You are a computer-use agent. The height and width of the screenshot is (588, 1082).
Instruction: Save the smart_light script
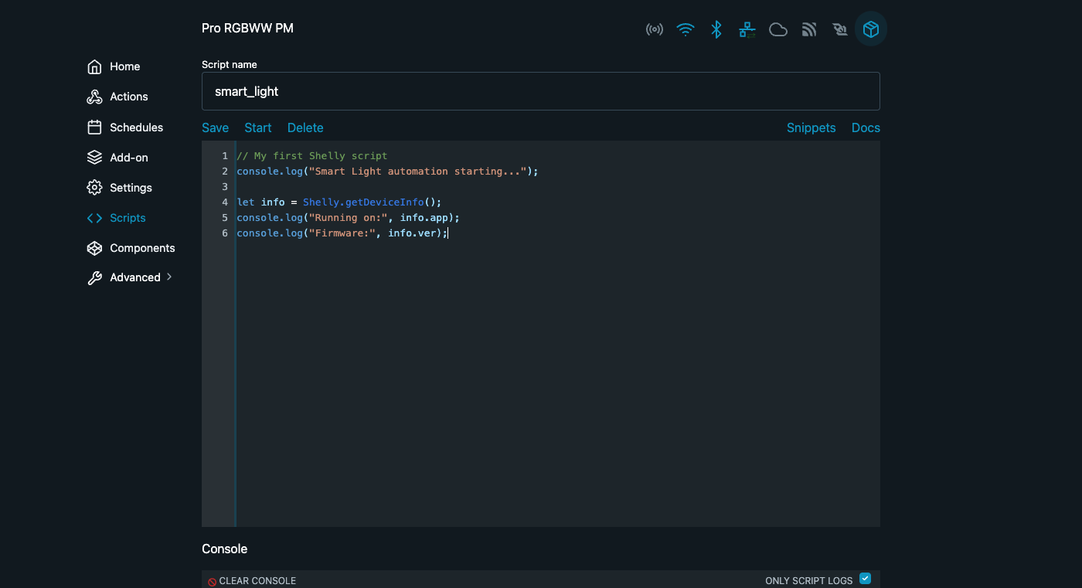coord(215,127)
